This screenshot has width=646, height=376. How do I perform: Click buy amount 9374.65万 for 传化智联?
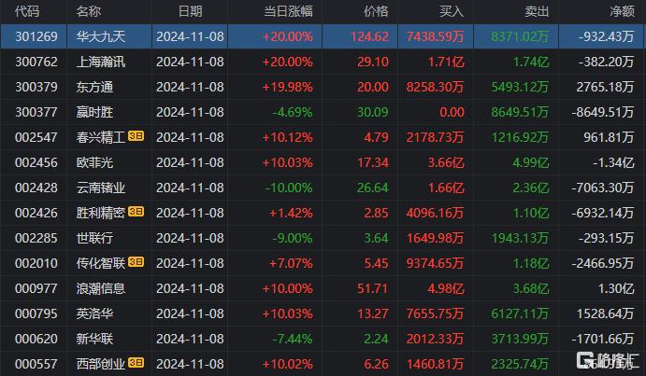click(x=435, y=263)
